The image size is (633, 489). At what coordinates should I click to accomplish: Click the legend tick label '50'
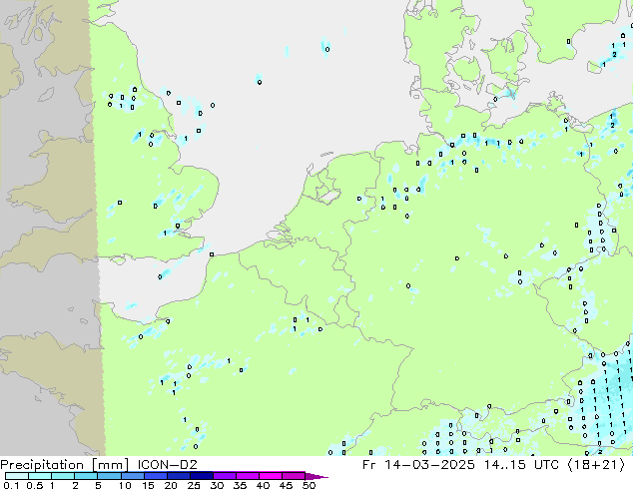[309, 485]
